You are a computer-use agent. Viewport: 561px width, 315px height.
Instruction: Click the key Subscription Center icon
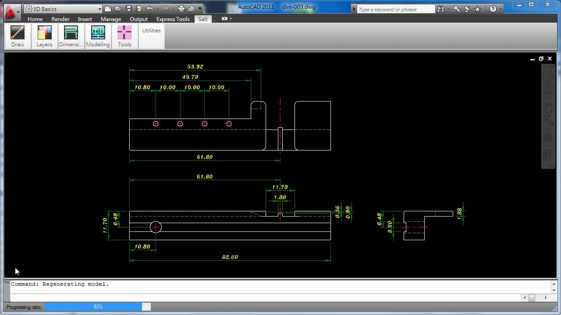pyautogui.click(x=457, y=9)
